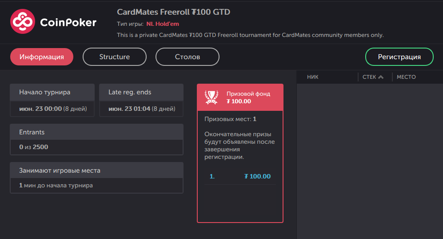Sort the list by МЕСТО column
Screen dimensions: 443x239
point(406,77)
